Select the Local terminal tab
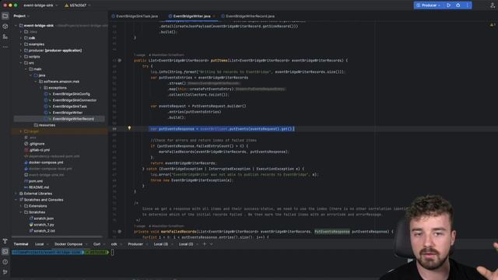 [40, 244]
